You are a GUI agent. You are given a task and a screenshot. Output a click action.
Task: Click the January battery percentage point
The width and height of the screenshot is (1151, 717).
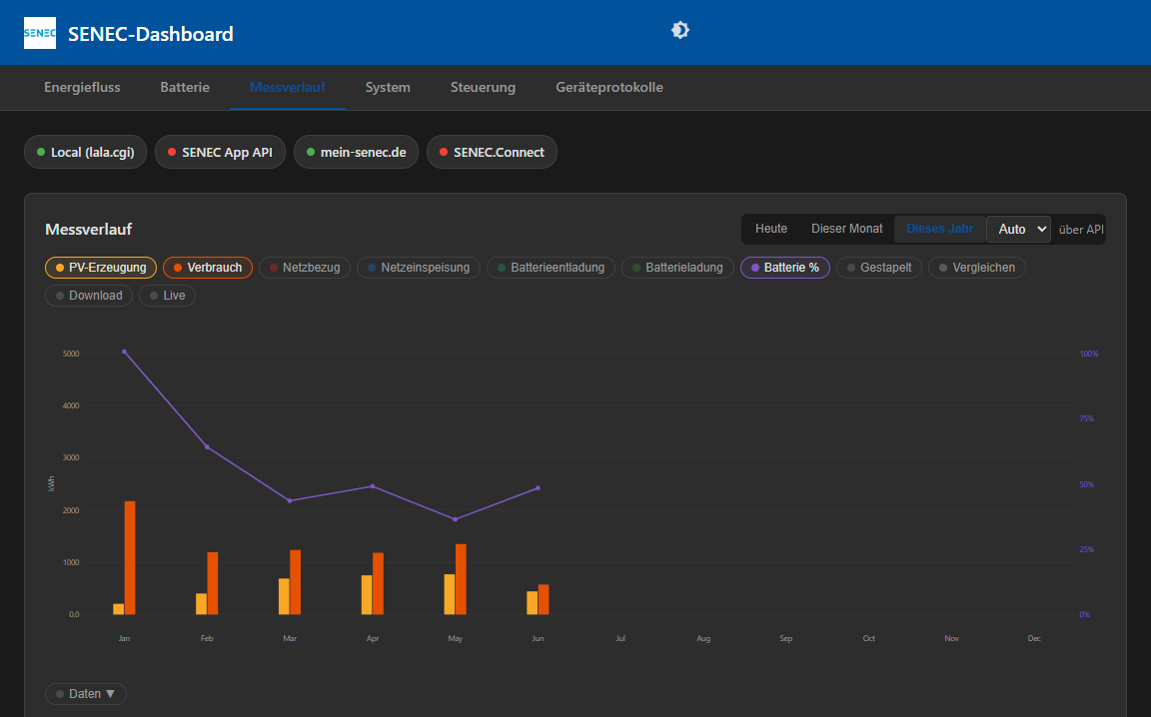coord(124,352)
